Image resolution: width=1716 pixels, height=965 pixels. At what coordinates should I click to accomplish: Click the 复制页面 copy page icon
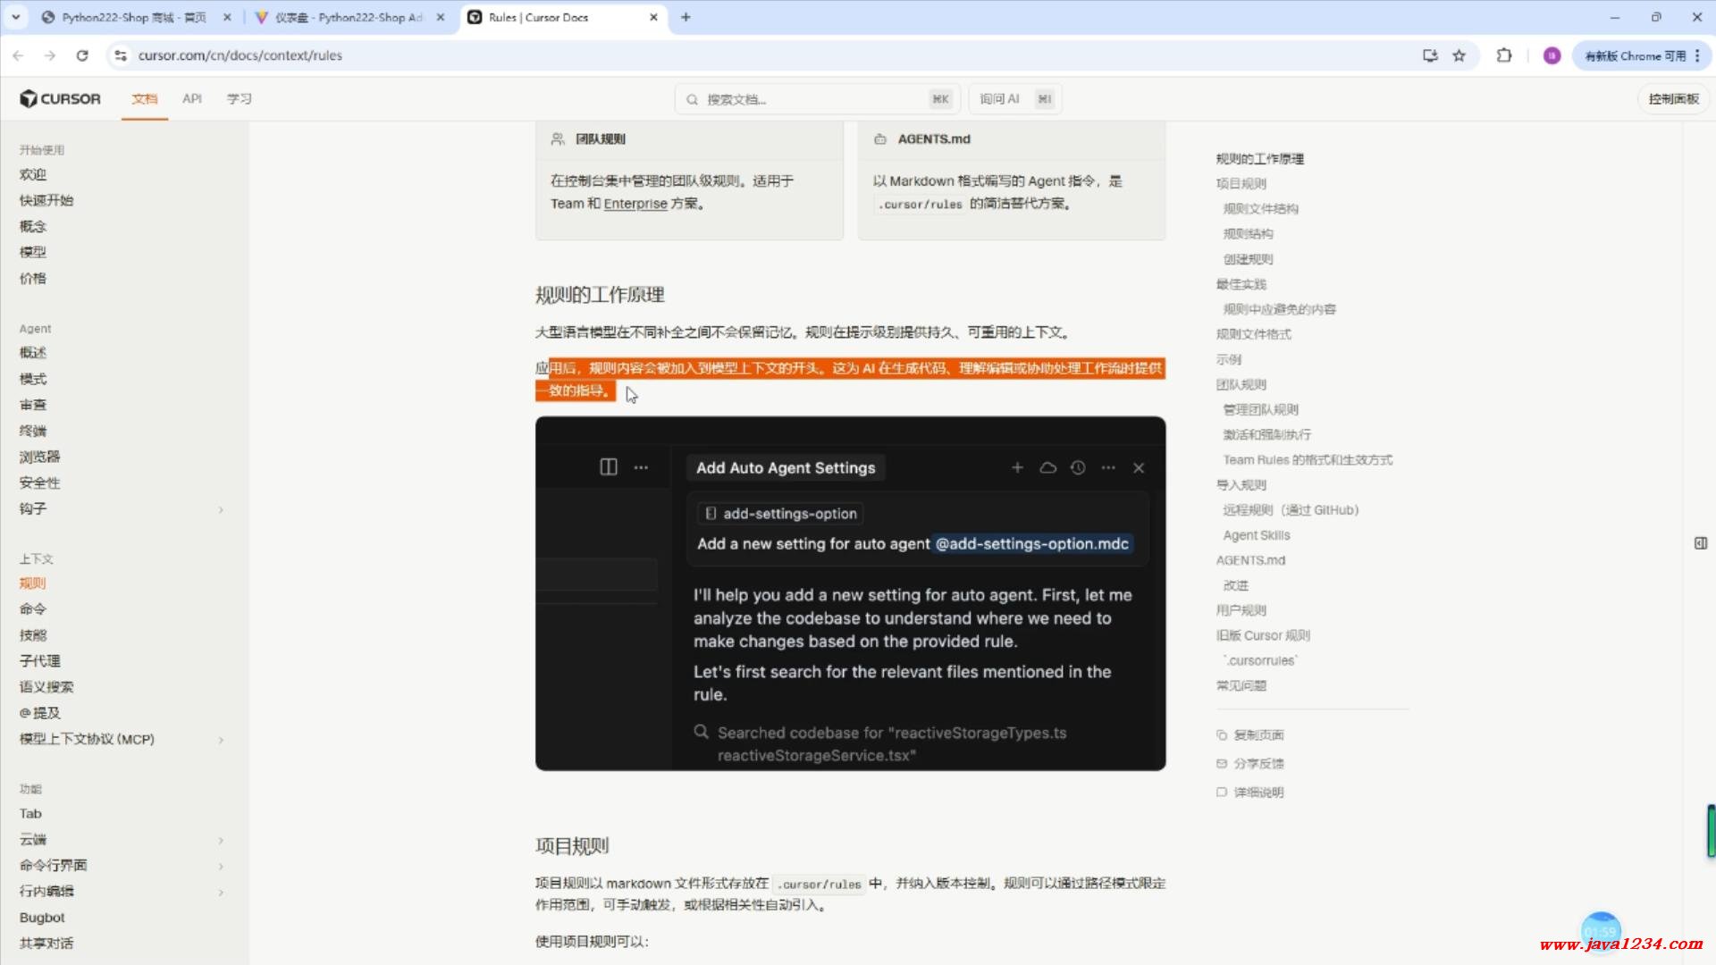pos(1222,735)
